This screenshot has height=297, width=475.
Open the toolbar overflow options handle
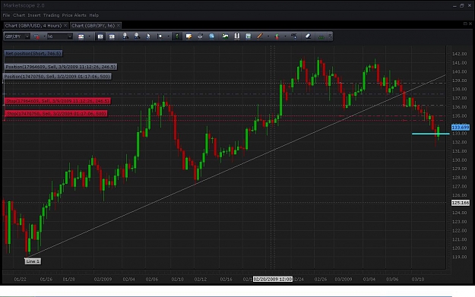(330, 36)
